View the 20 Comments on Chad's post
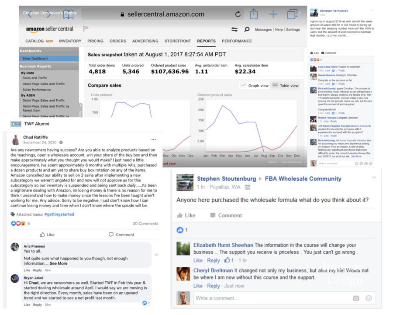The height and width of the screenshot is (315, 393). [145, 224]
